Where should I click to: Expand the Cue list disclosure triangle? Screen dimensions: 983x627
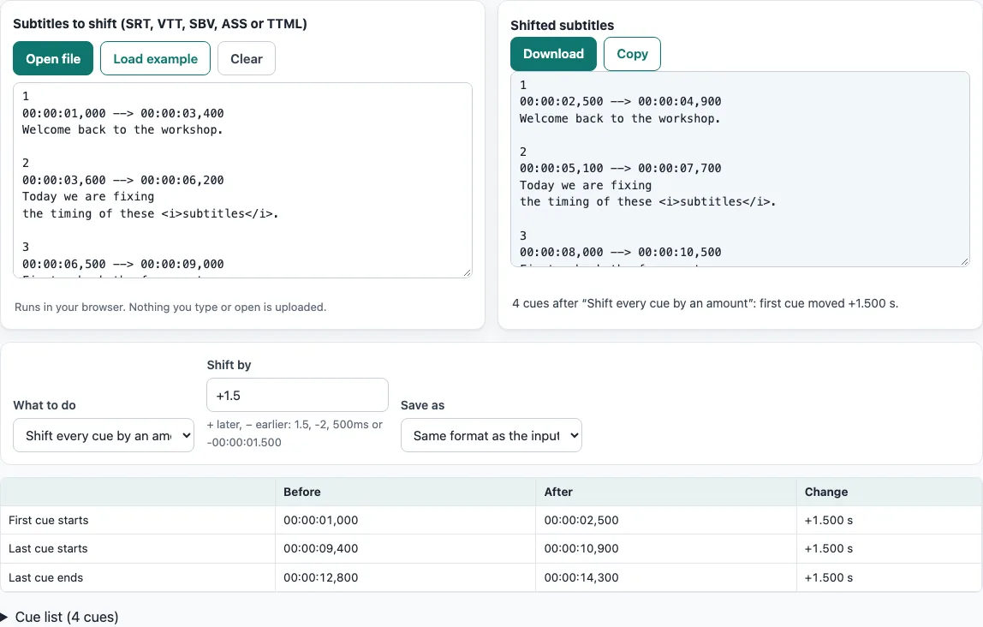pyautogui.click(x=5, y=617)
